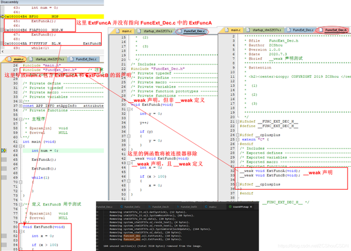Click the Disassembly left scroll arrow
This screenshot has width=351, height=251.
(2, 51)
